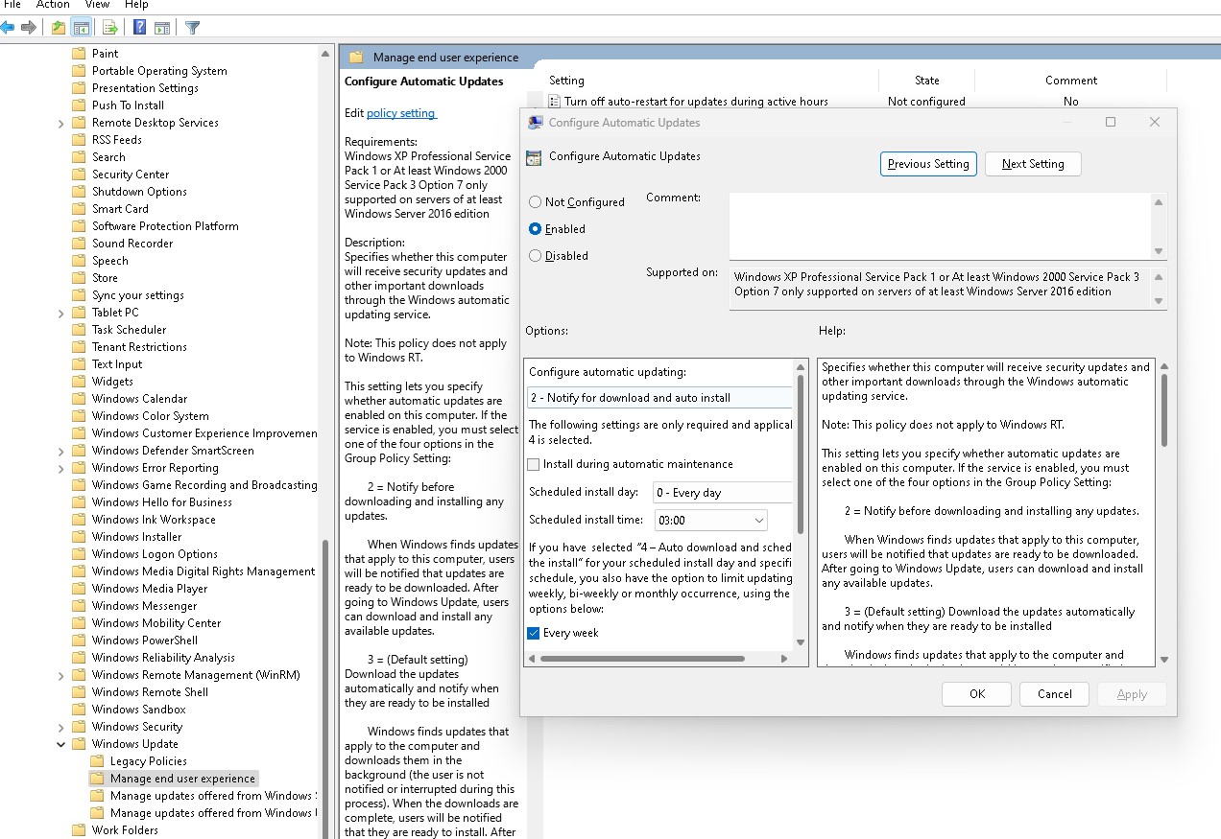Click the Paint folder icon
The height and width of the screenshot is (839, 1221).
pos(79,54)
